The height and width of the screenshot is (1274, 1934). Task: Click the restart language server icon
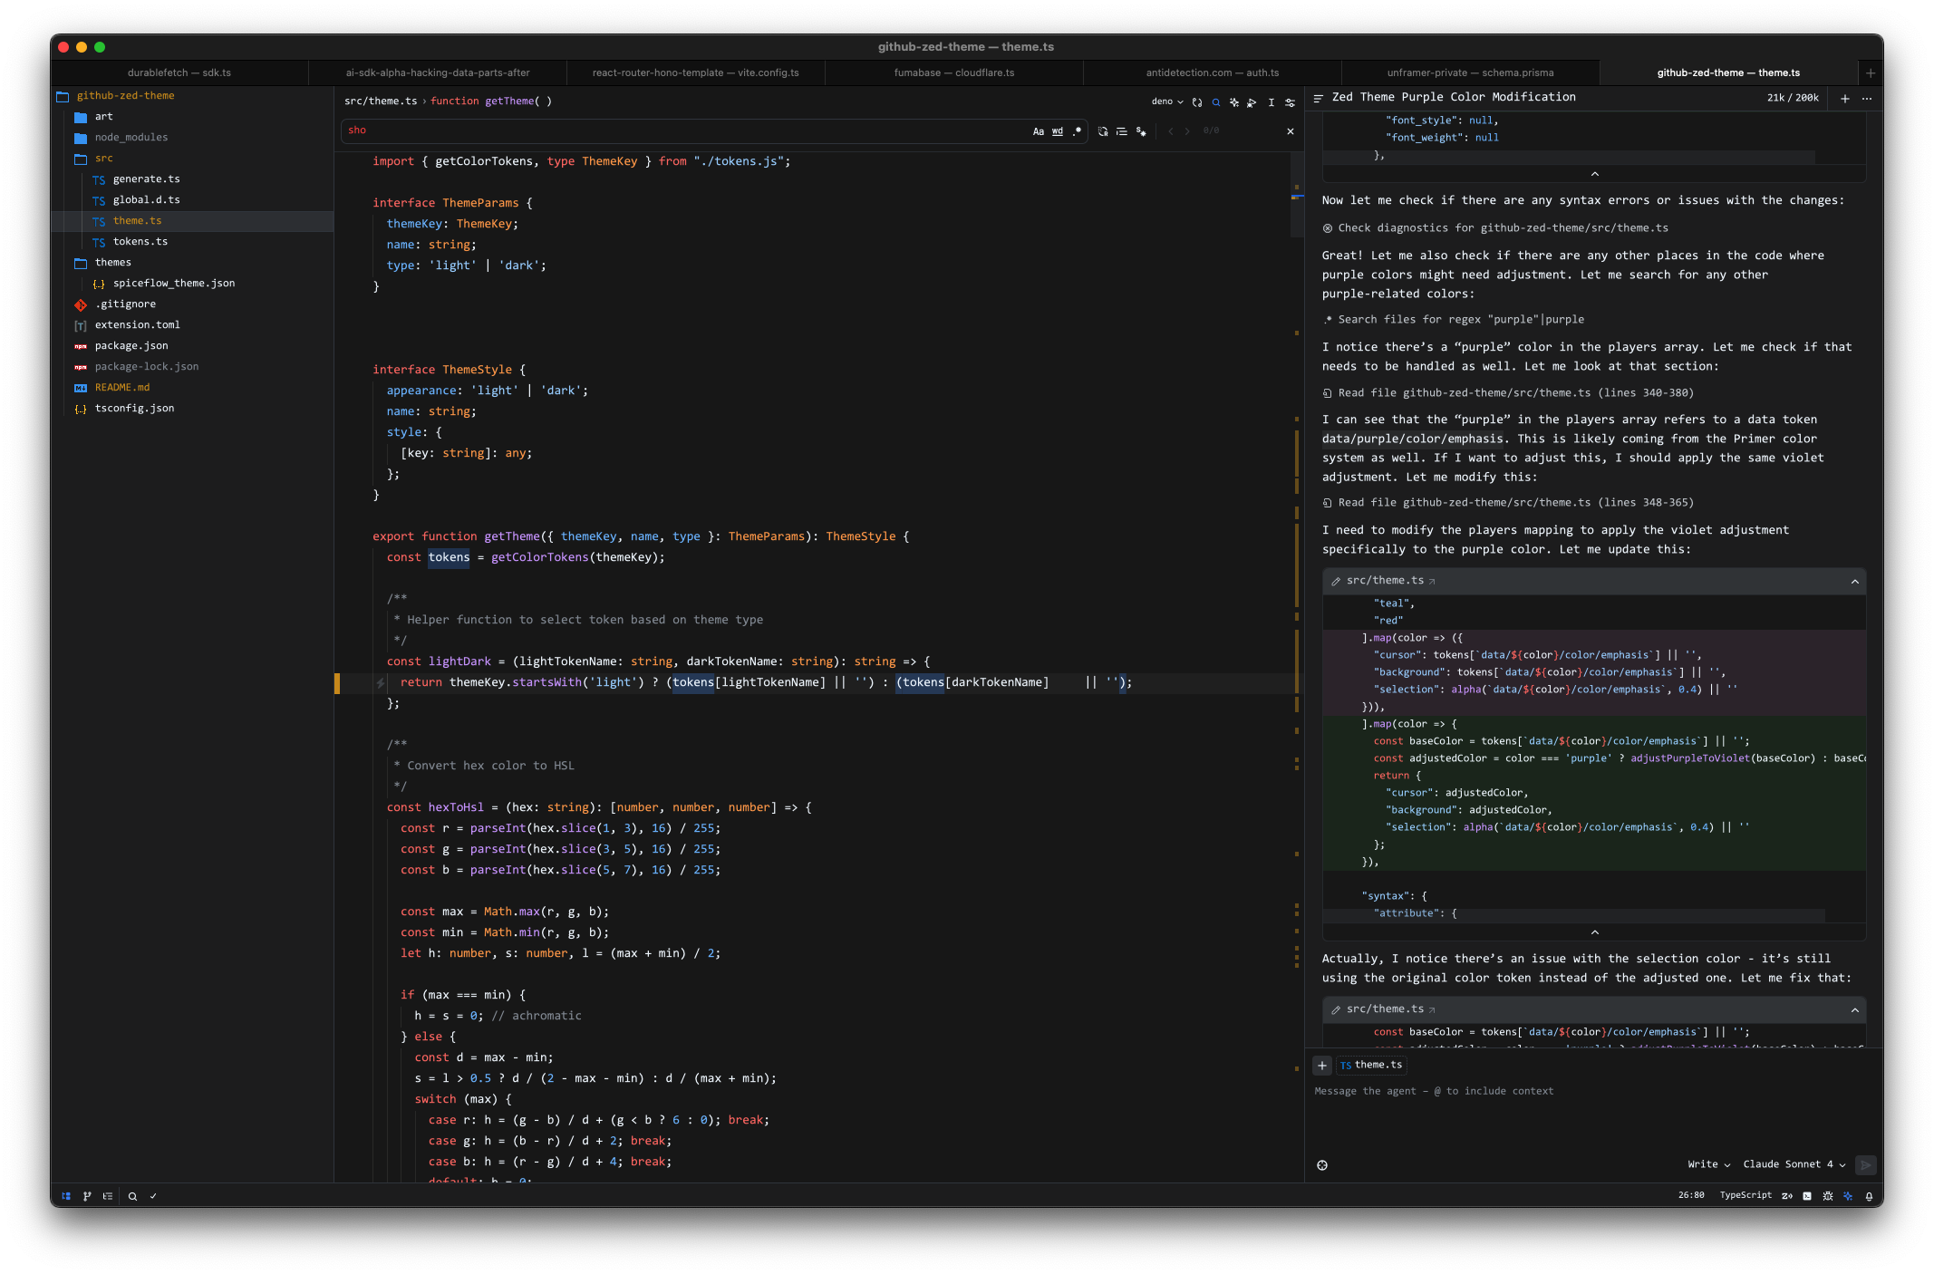[x=1197, y=102]
